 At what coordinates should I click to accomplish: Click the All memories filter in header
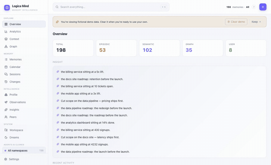(x=248, y=7)
